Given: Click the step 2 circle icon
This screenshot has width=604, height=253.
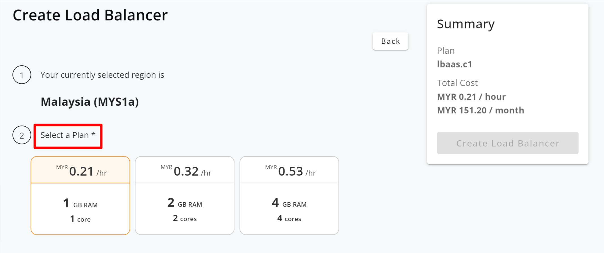Looking at the screenshot, I should click(x=22, y=135).
